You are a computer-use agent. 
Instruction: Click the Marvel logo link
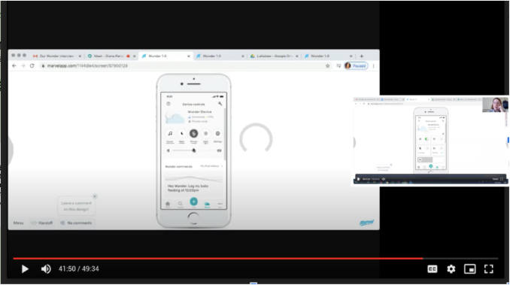pos(366,223)
